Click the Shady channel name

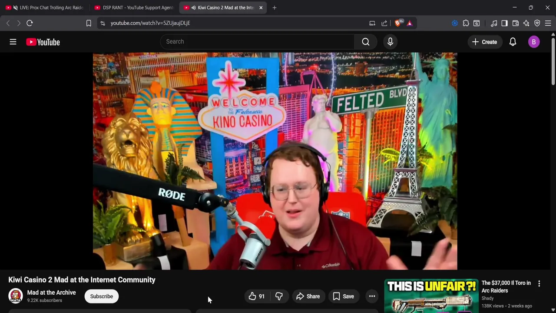(487, 299)
